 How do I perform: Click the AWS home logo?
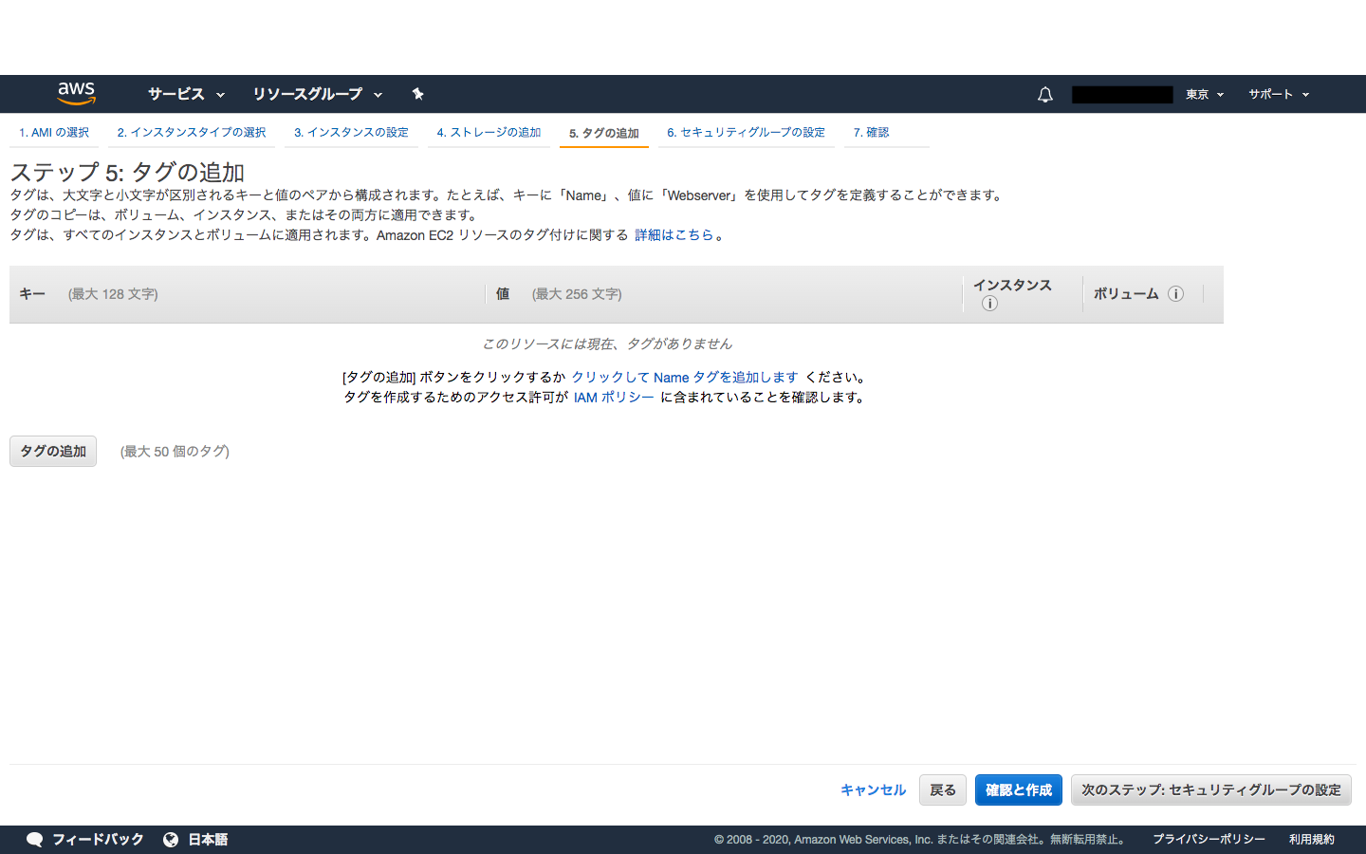75,93
